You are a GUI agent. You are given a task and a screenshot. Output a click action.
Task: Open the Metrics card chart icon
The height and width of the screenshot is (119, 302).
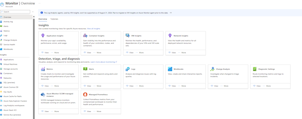pos(43,69)
